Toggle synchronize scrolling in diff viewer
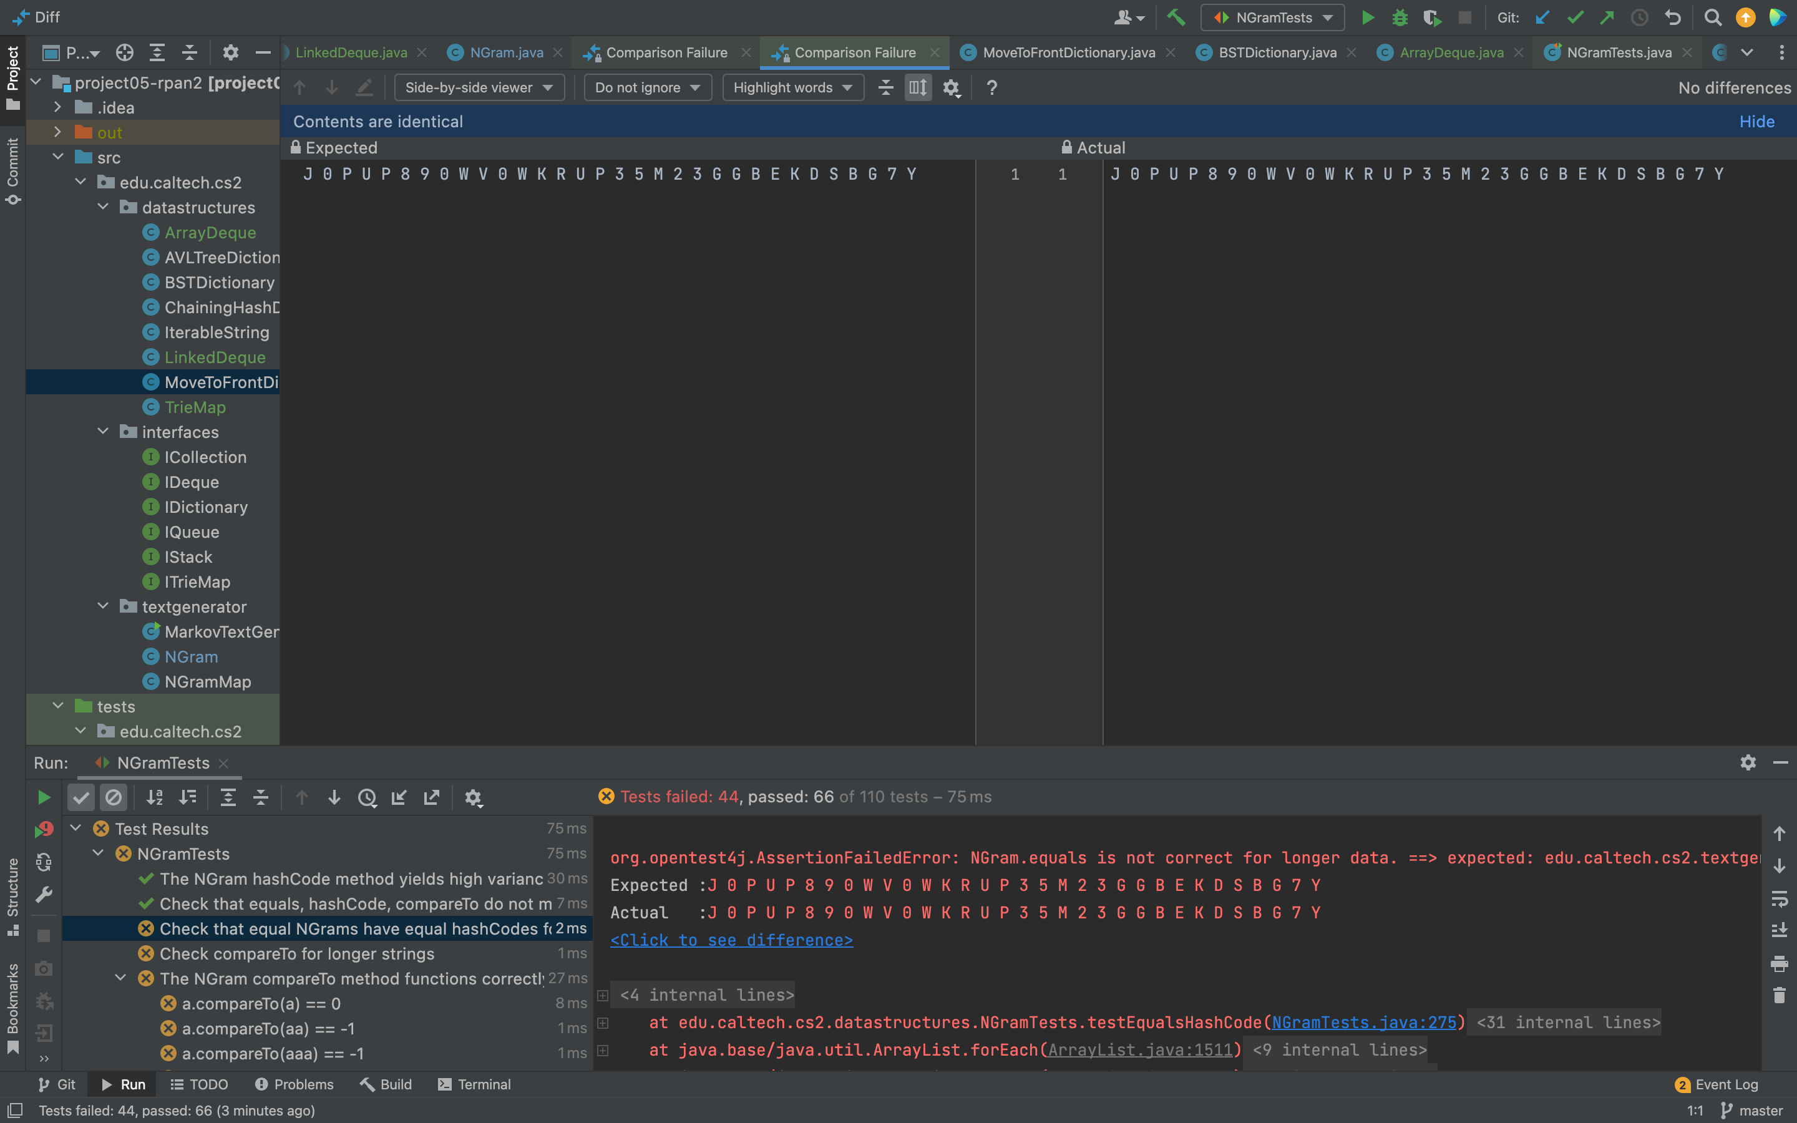 click(918, 87)
